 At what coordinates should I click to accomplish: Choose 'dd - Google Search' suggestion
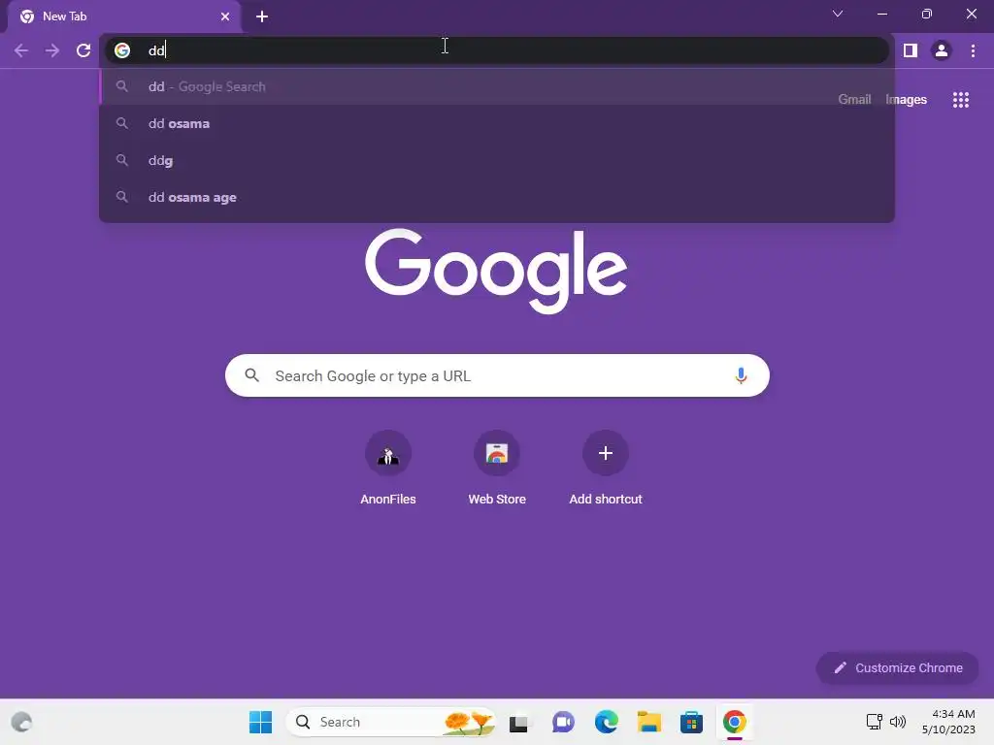(497, 86)
